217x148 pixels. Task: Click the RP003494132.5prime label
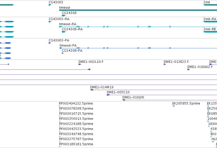(76, 103)
